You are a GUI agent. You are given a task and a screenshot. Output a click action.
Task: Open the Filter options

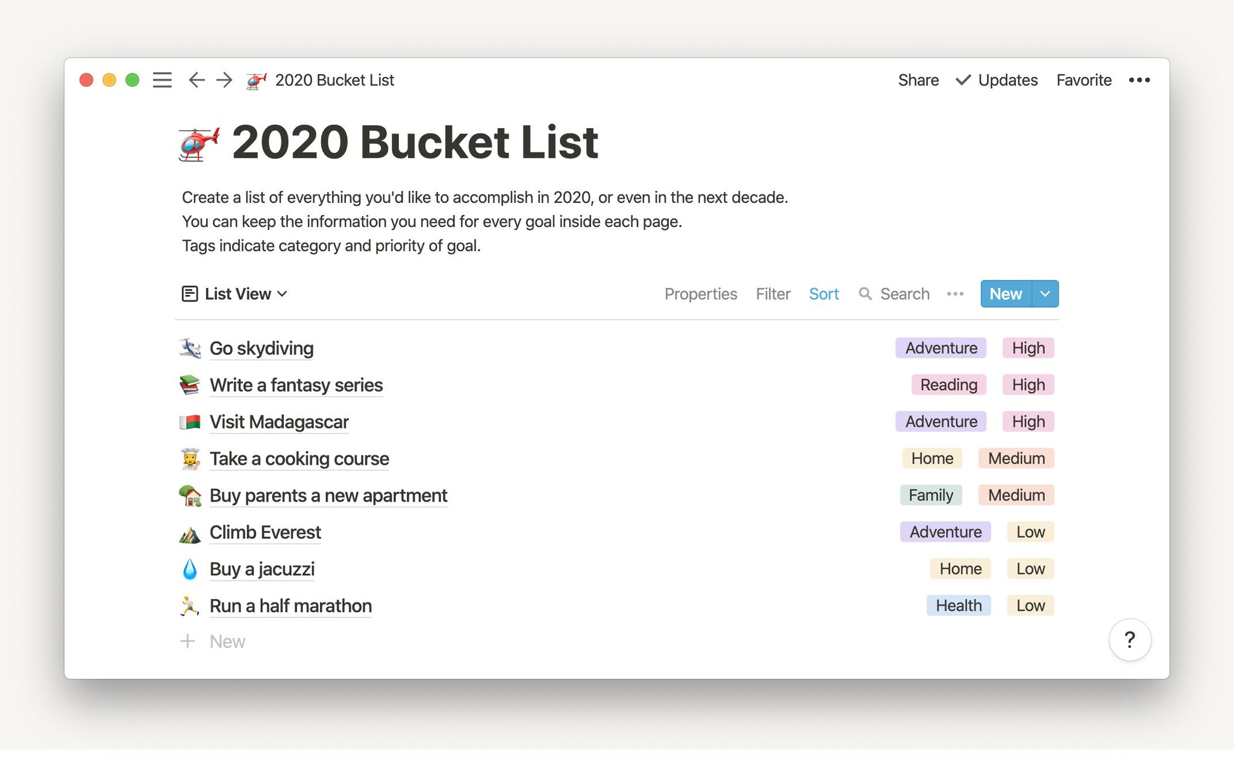coord(773,294)
